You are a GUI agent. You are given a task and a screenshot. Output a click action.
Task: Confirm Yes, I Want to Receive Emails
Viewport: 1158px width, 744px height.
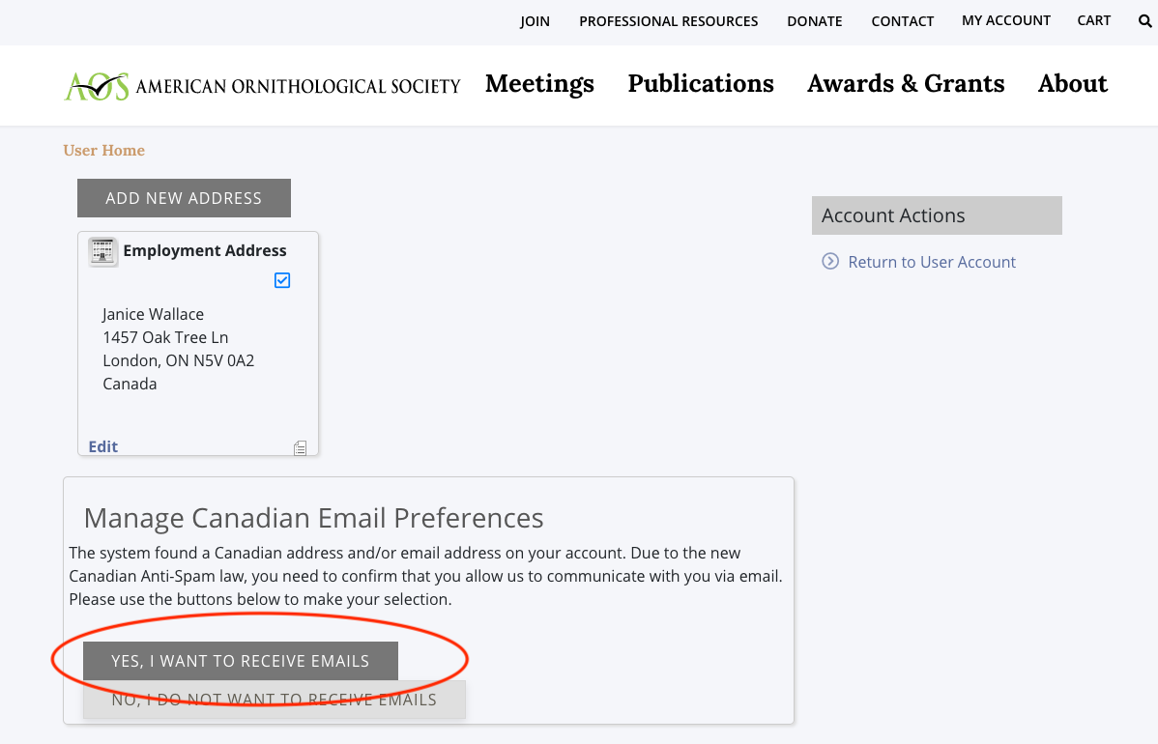(241, 662)
